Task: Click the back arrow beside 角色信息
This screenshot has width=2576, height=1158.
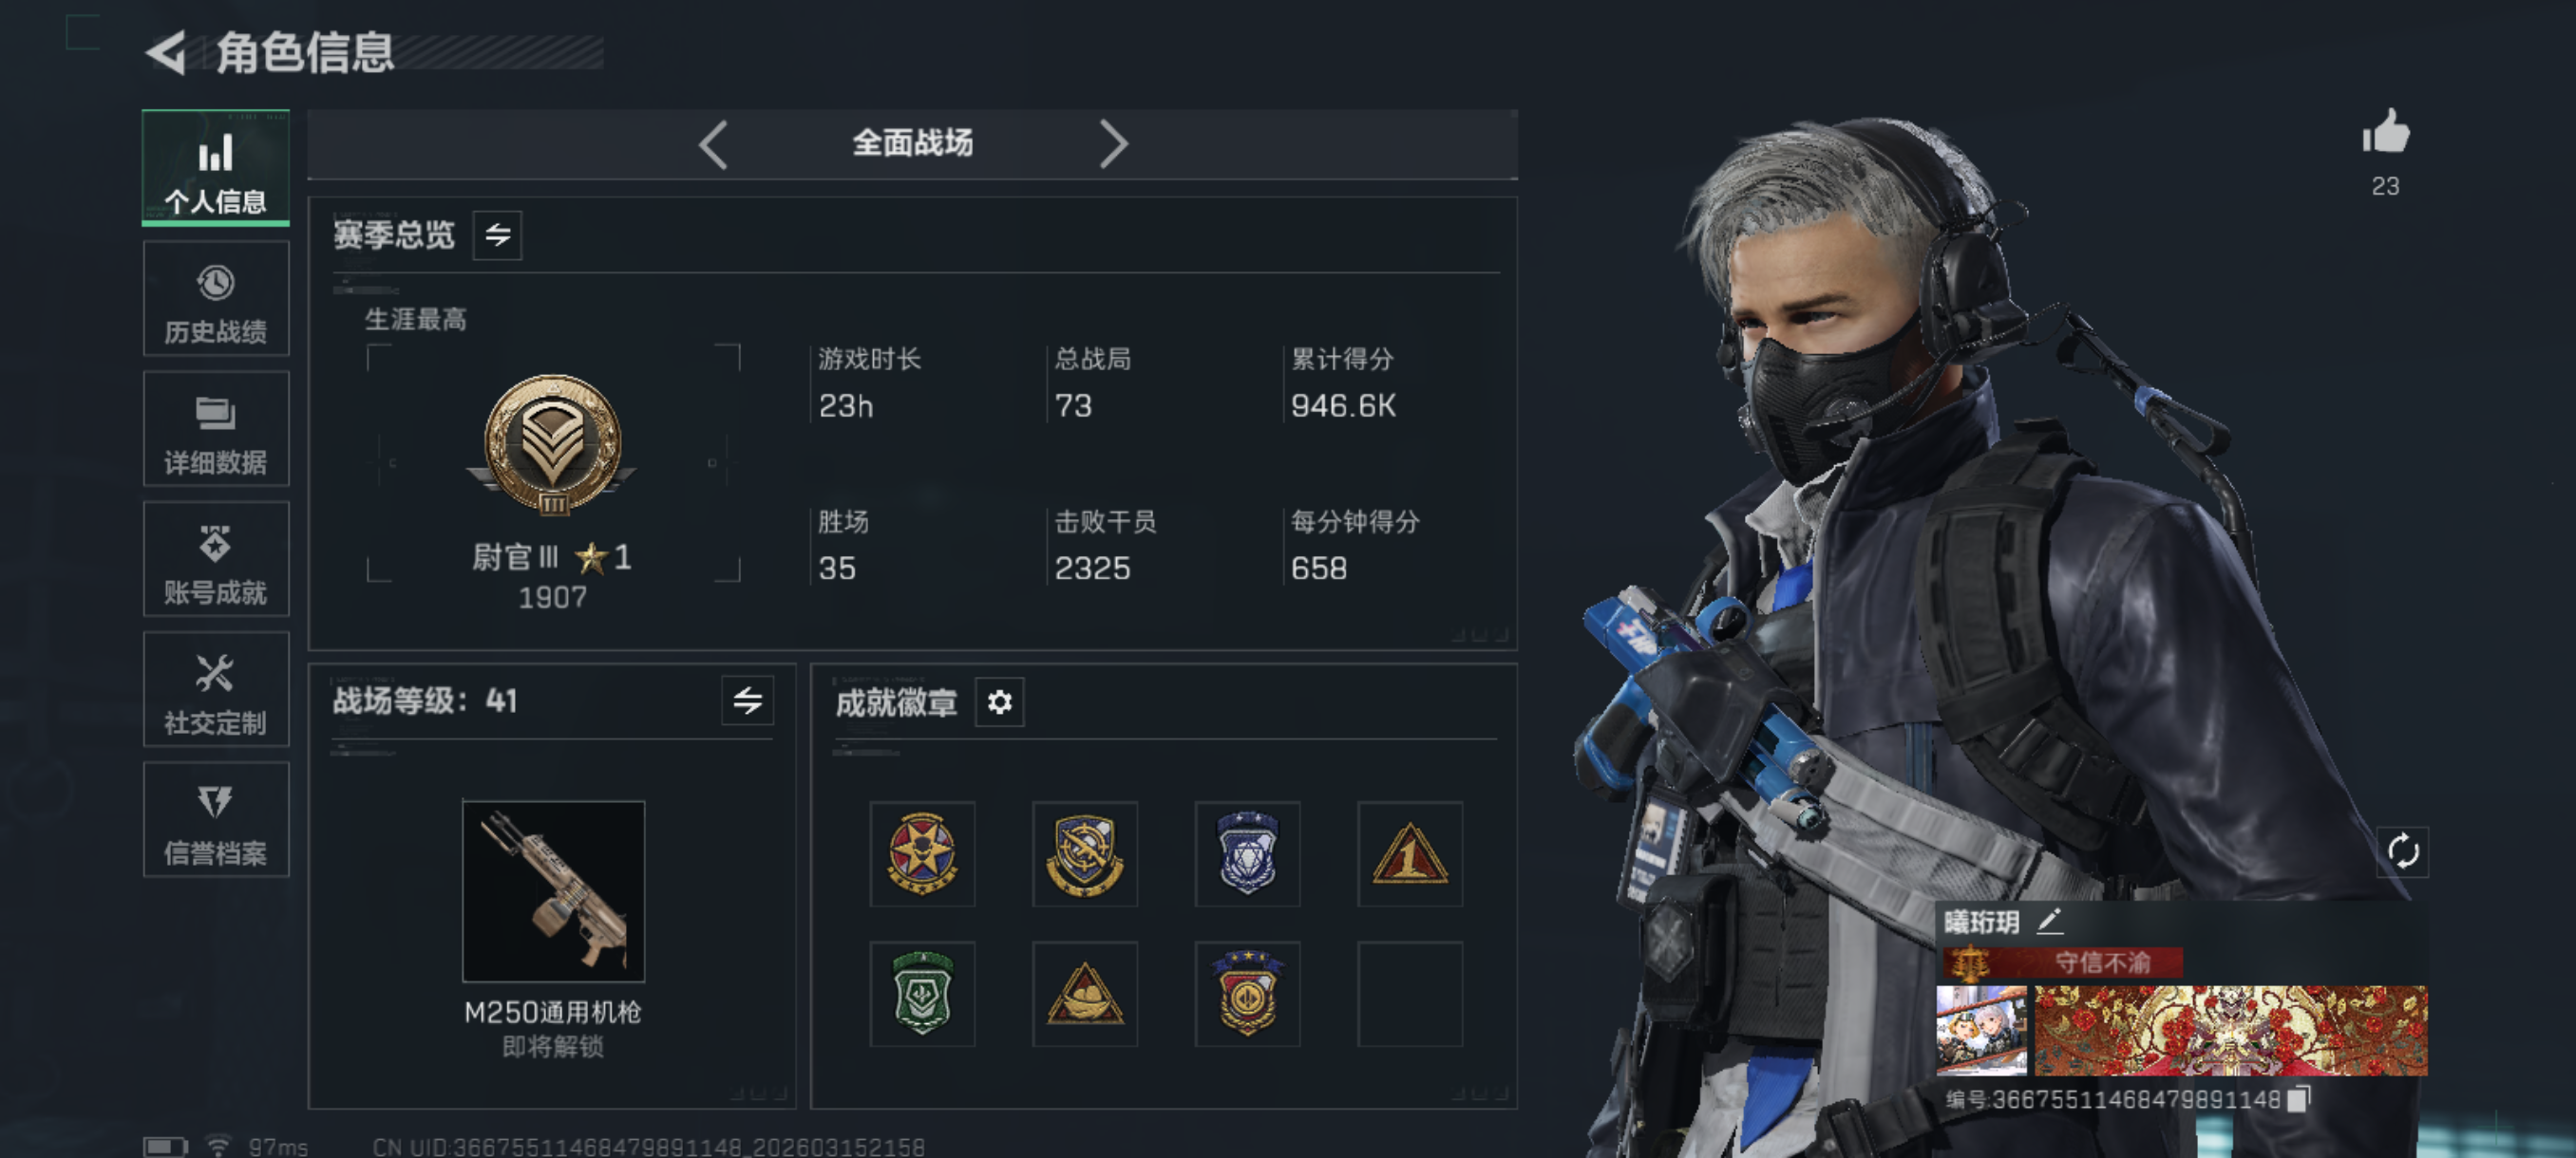Action: click(167, 52)
